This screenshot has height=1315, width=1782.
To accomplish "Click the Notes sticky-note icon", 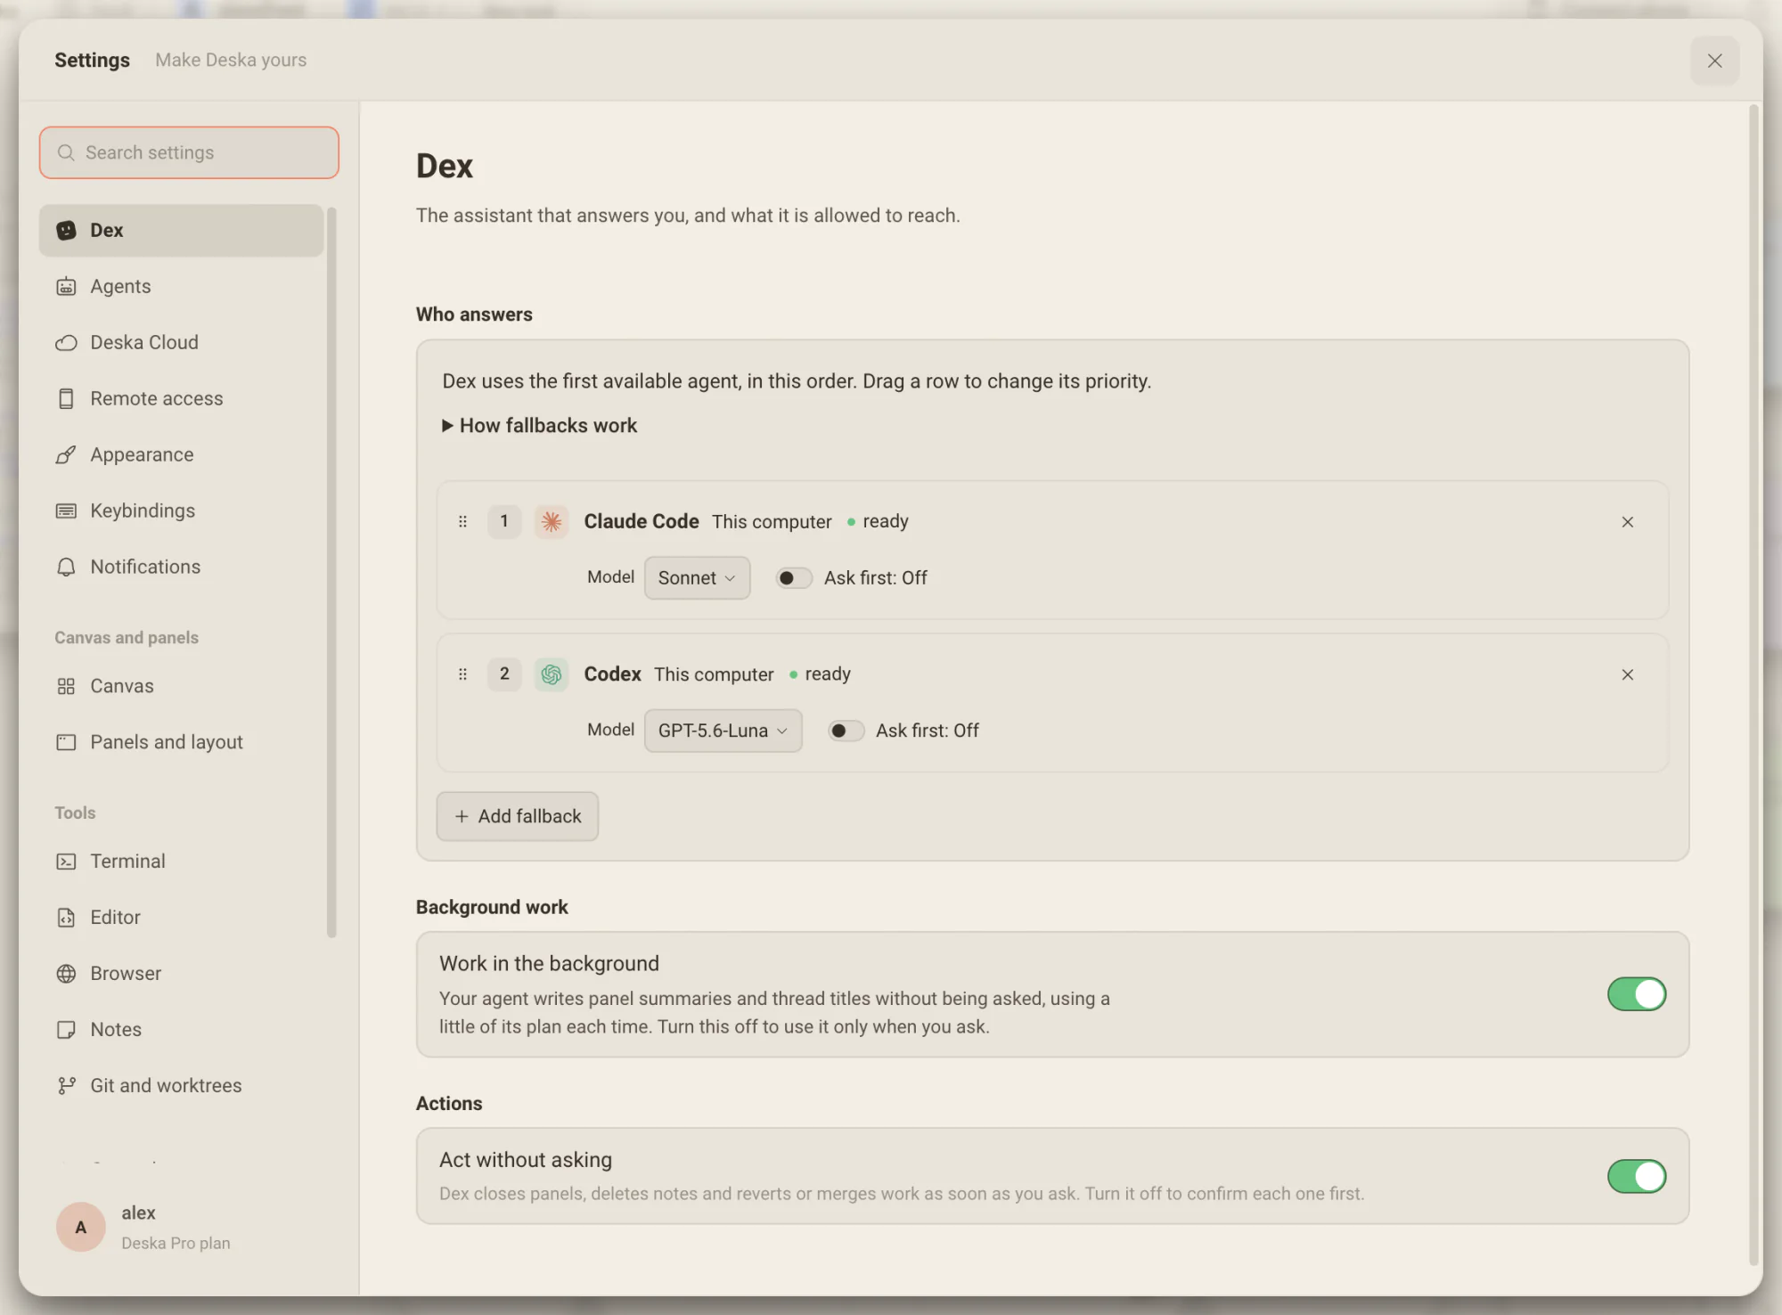I will point(66,1030).
